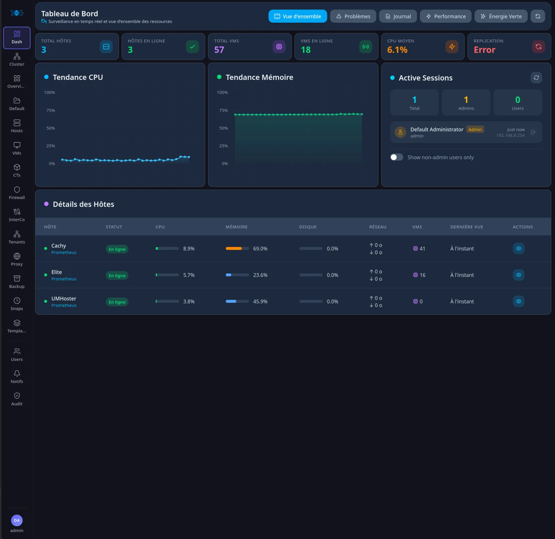This screenshot has width=555, height=539.
Task: Click Cachy memory usage bar
Action: click(237, 248)
